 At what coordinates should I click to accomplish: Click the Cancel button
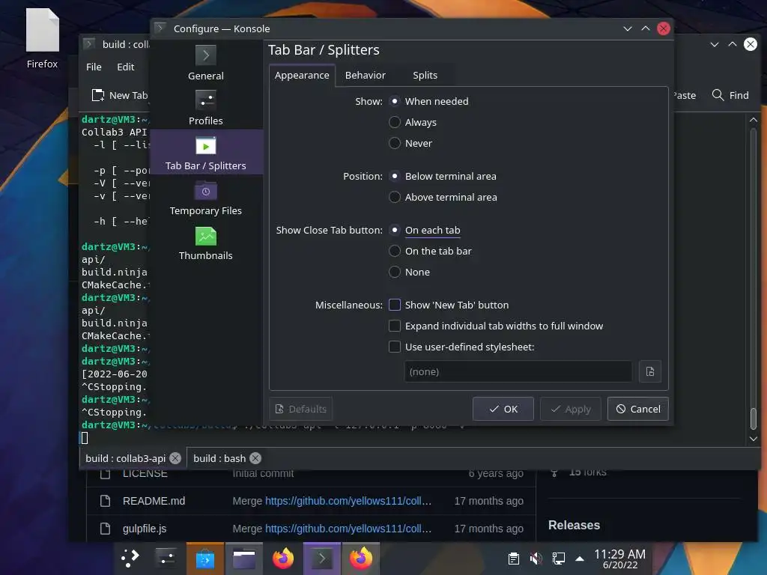coord(638,409)
